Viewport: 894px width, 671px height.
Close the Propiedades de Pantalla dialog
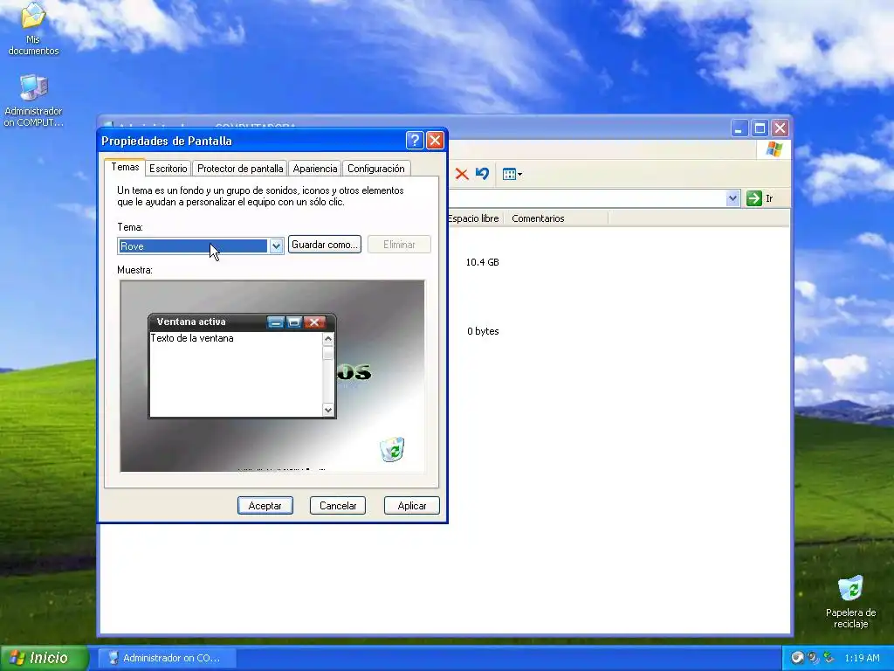pos(435,140)
